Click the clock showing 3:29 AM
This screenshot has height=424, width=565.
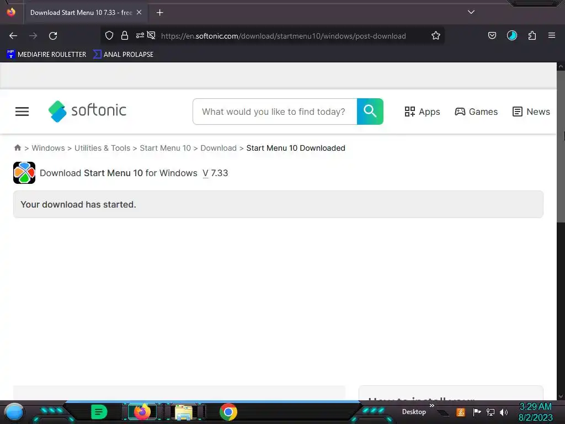click(535, 406)
